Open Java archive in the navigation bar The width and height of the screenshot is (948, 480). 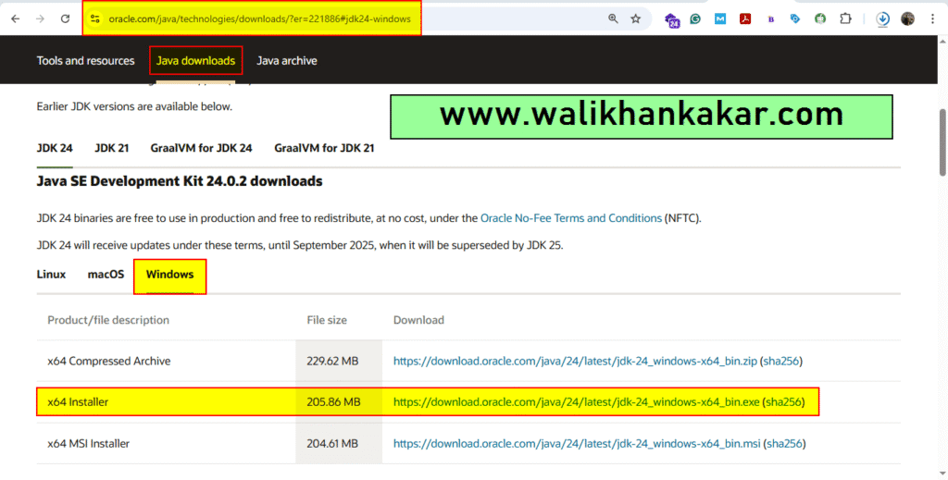(286, 61)
